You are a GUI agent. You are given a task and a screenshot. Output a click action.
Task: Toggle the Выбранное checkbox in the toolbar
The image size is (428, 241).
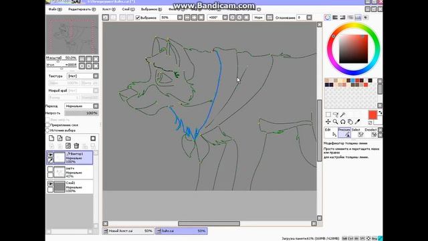pos(138,18)
